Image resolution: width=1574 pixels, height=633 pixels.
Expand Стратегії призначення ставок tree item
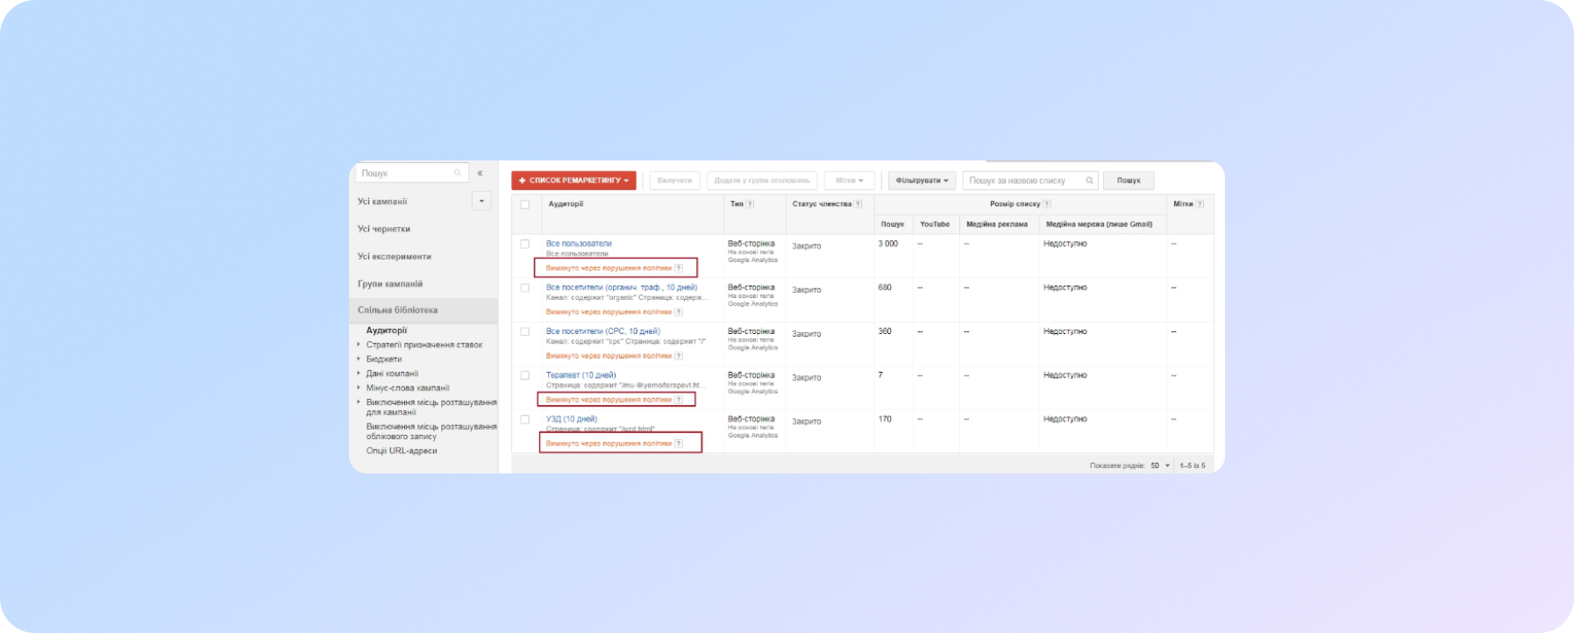click(359, 345)
